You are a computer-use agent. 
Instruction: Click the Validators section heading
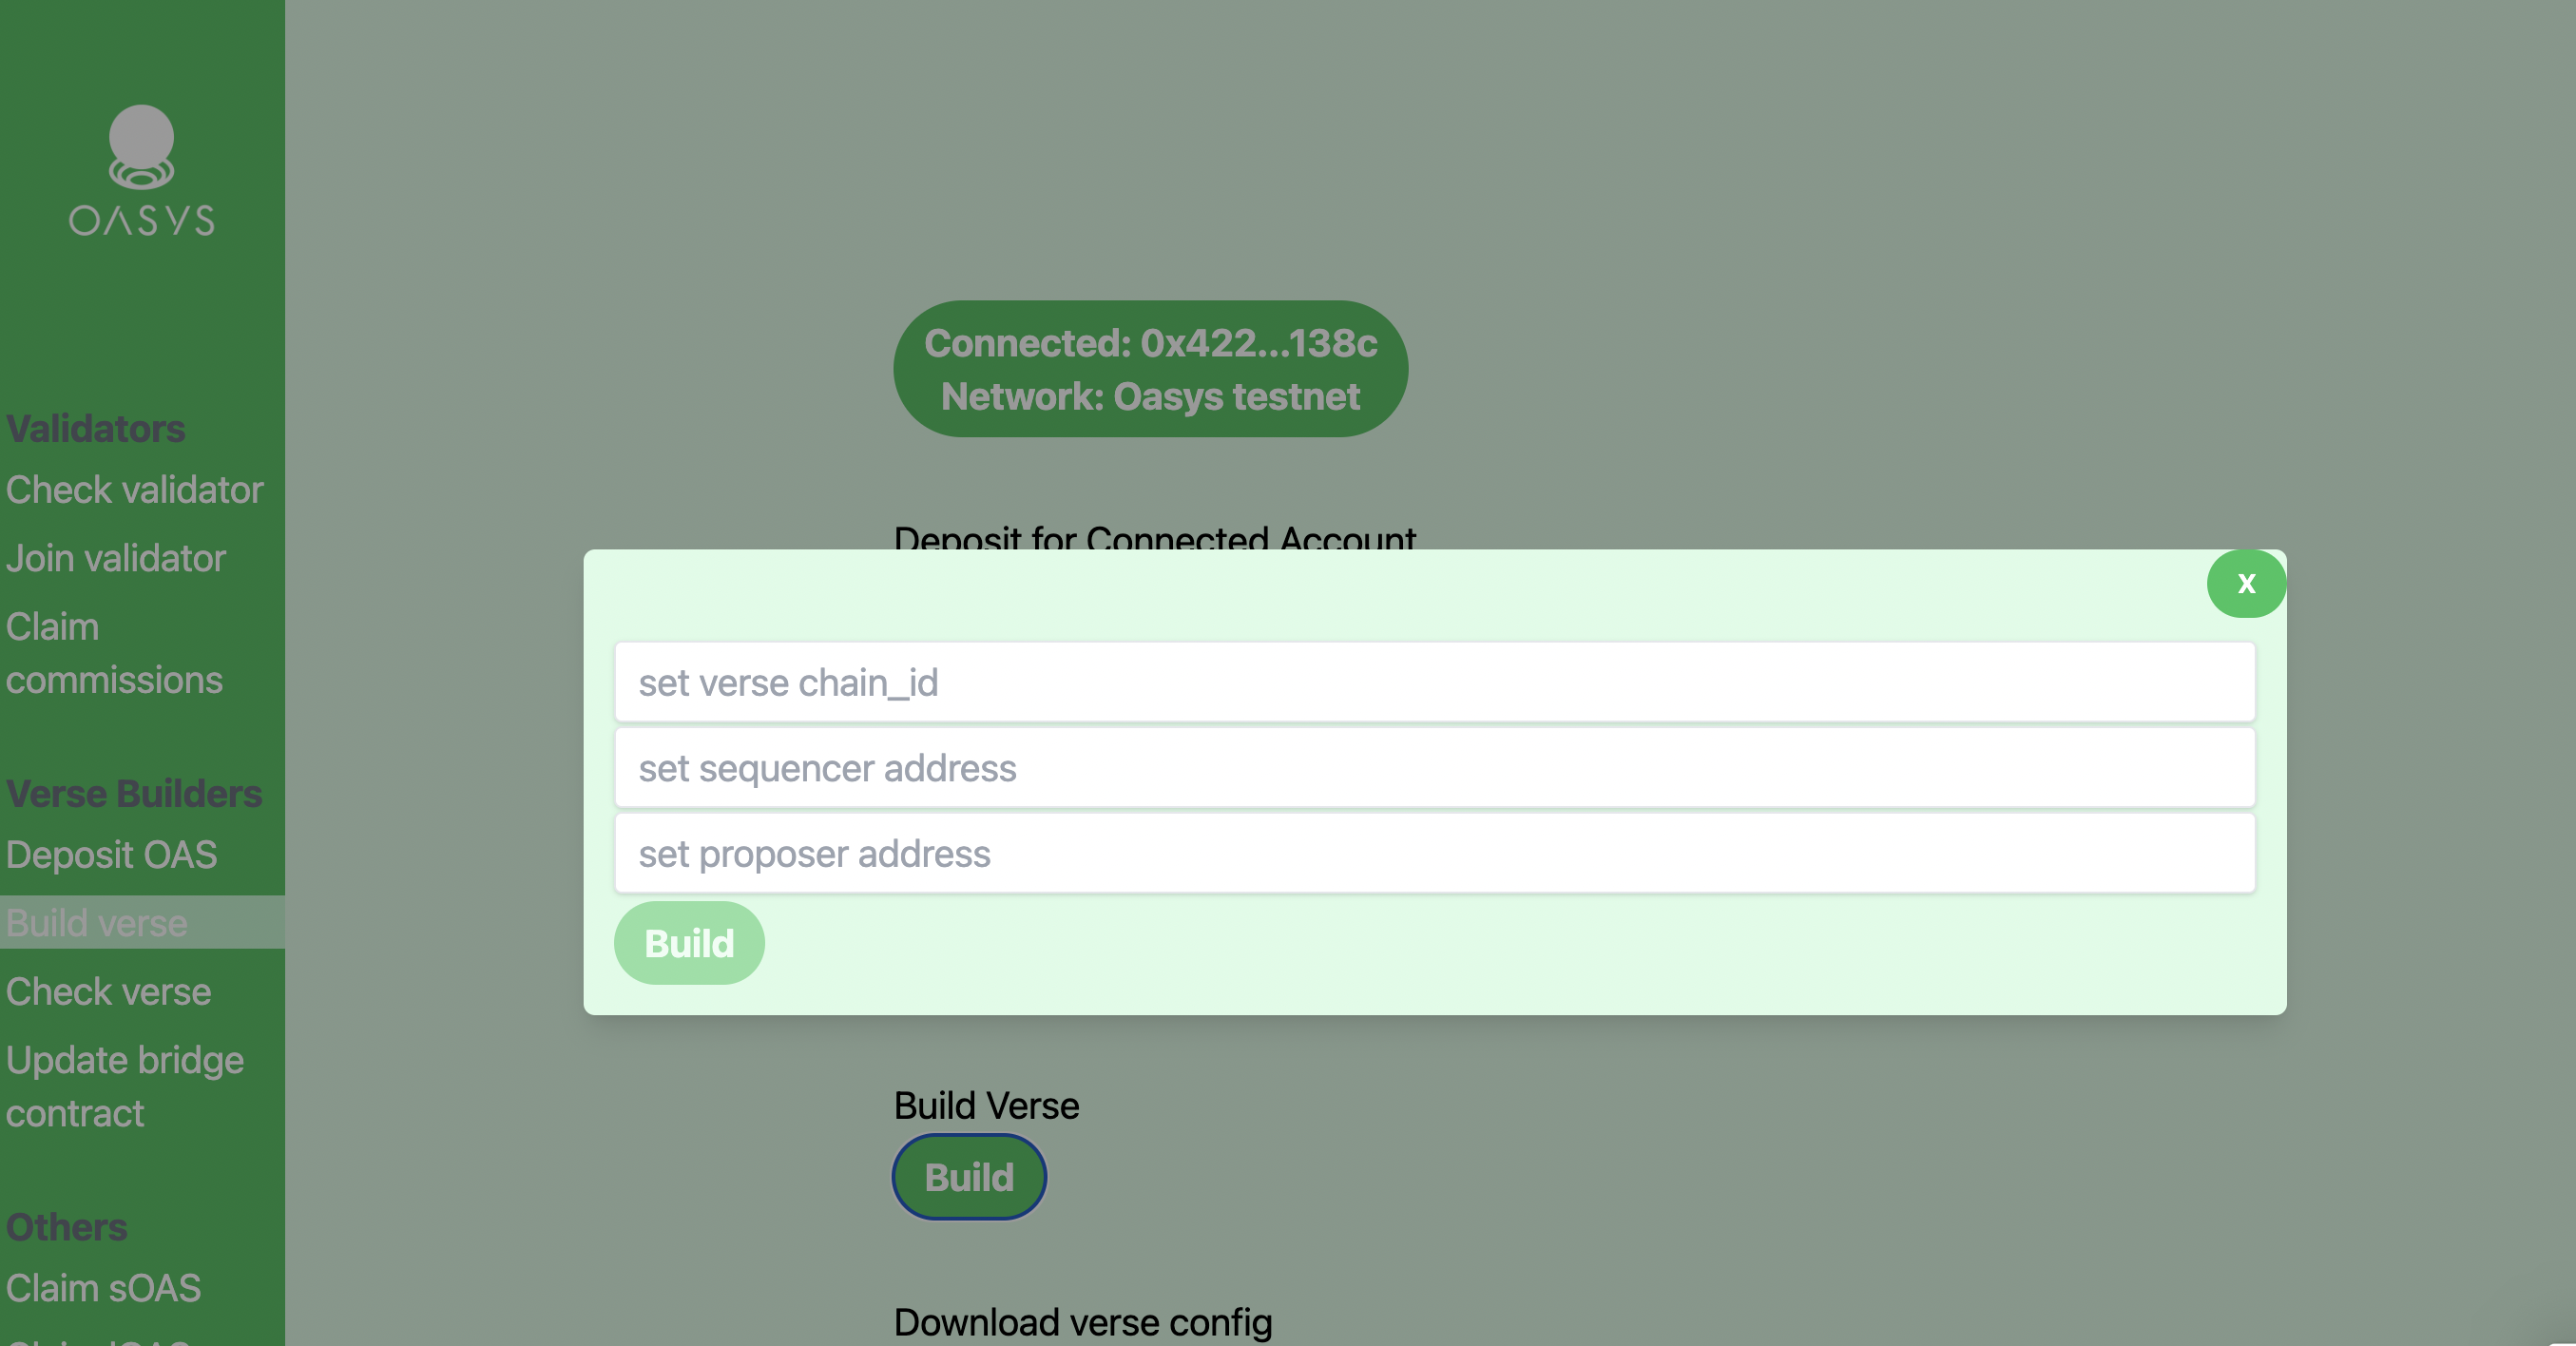(95, 428)
